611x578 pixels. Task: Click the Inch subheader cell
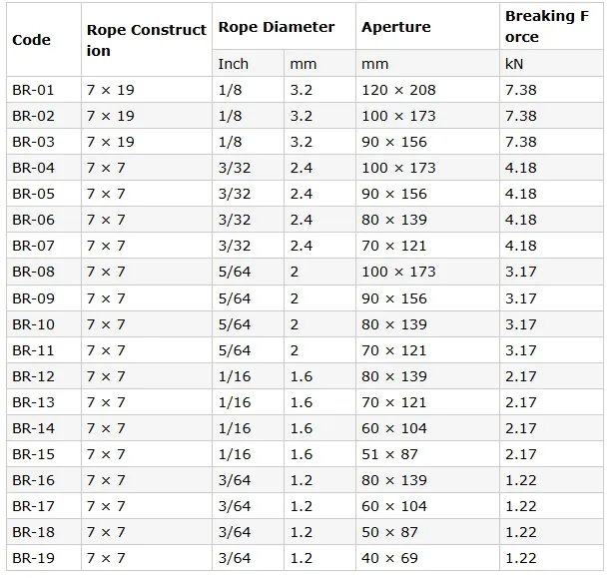pos(248,63)
